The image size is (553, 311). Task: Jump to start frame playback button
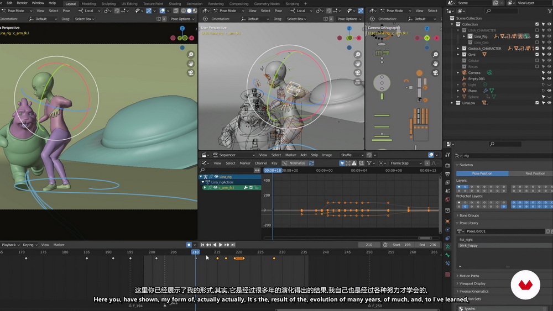(202, 245)
